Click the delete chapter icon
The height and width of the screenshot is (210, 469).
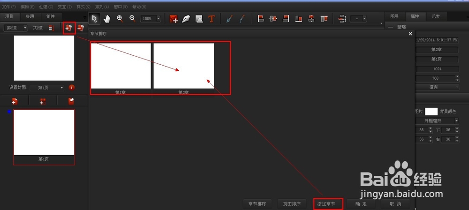(81, 28)
